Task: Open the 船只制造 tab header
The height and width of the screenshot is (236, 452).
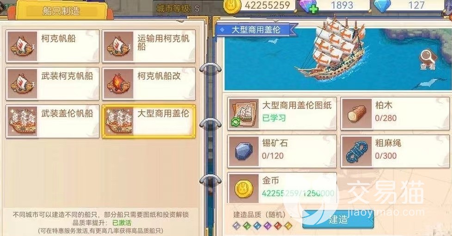Action: (61, 11)
